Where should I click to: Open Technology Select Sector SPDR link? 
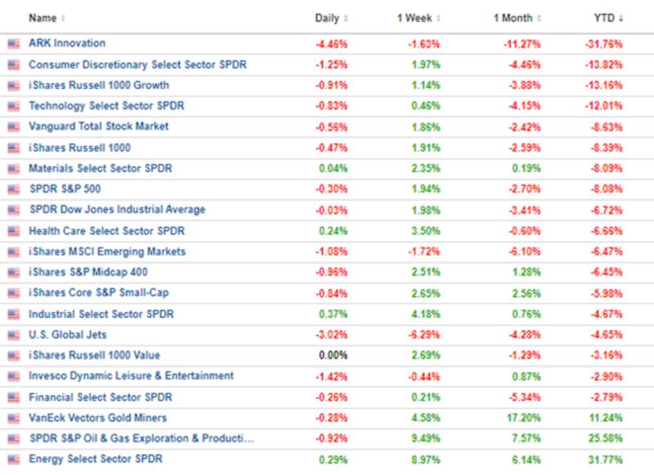click(106, 105)
